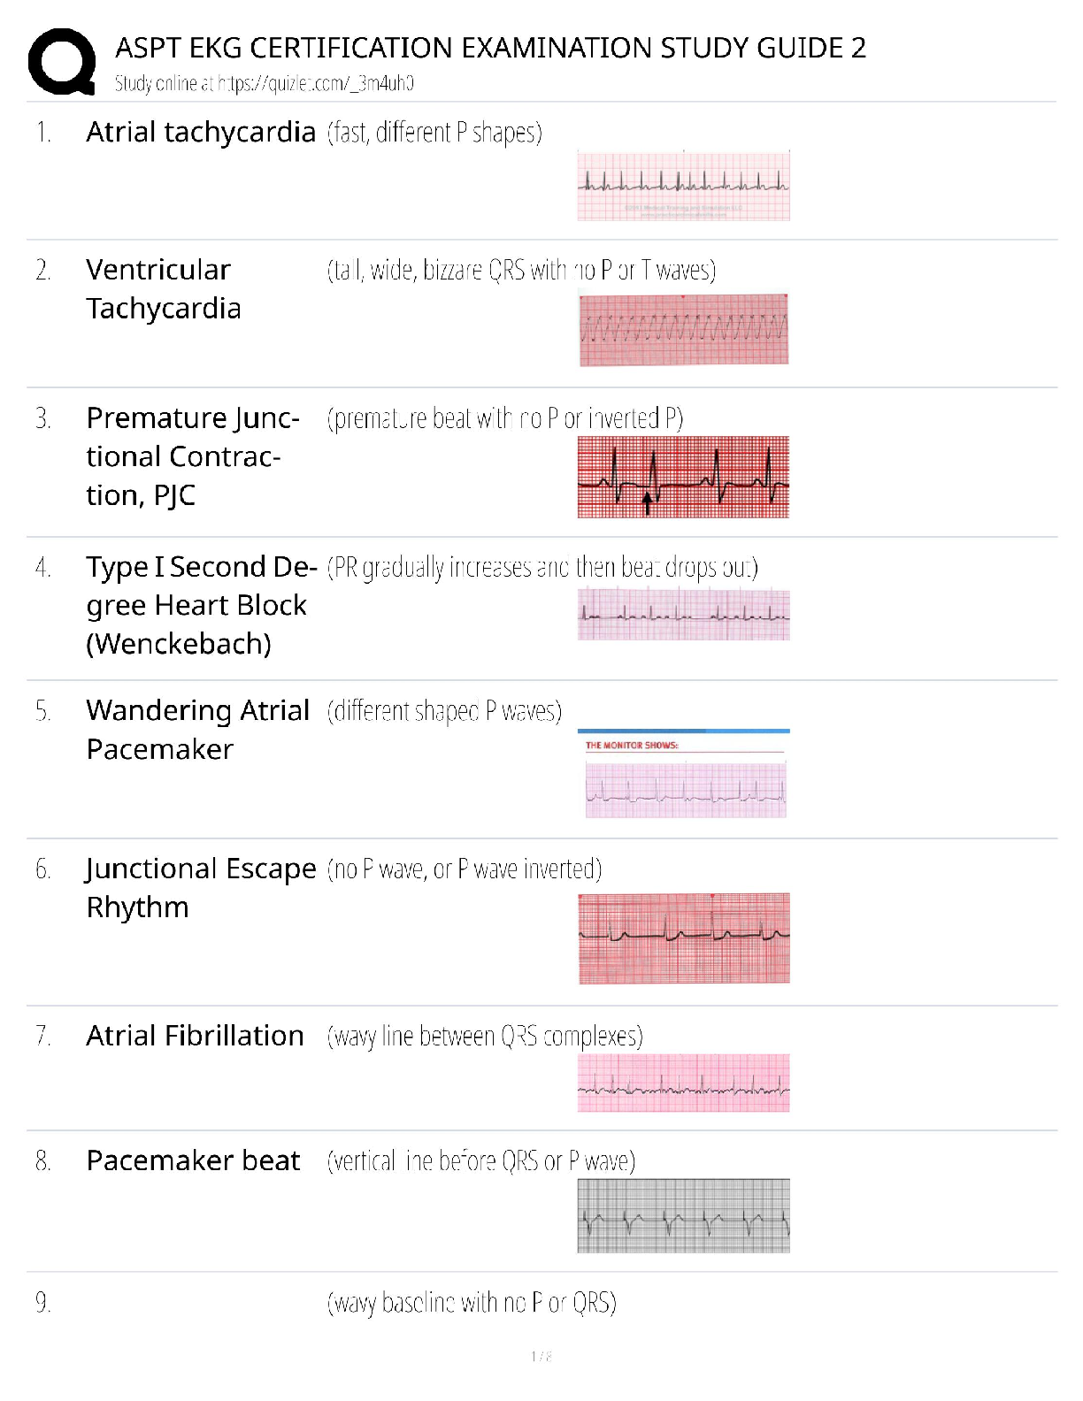The width and height of the screenshot is (1083, 1401).
Task: Select the Premature Junctional Contraction EKG image
Action: [x=683, y=477]
